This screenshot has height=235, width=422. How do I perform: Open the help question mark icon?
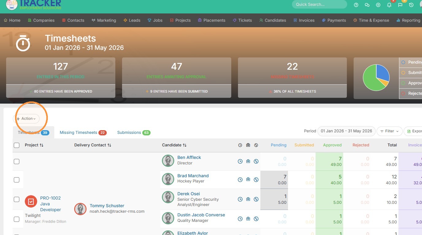click(x=356, y=5)
